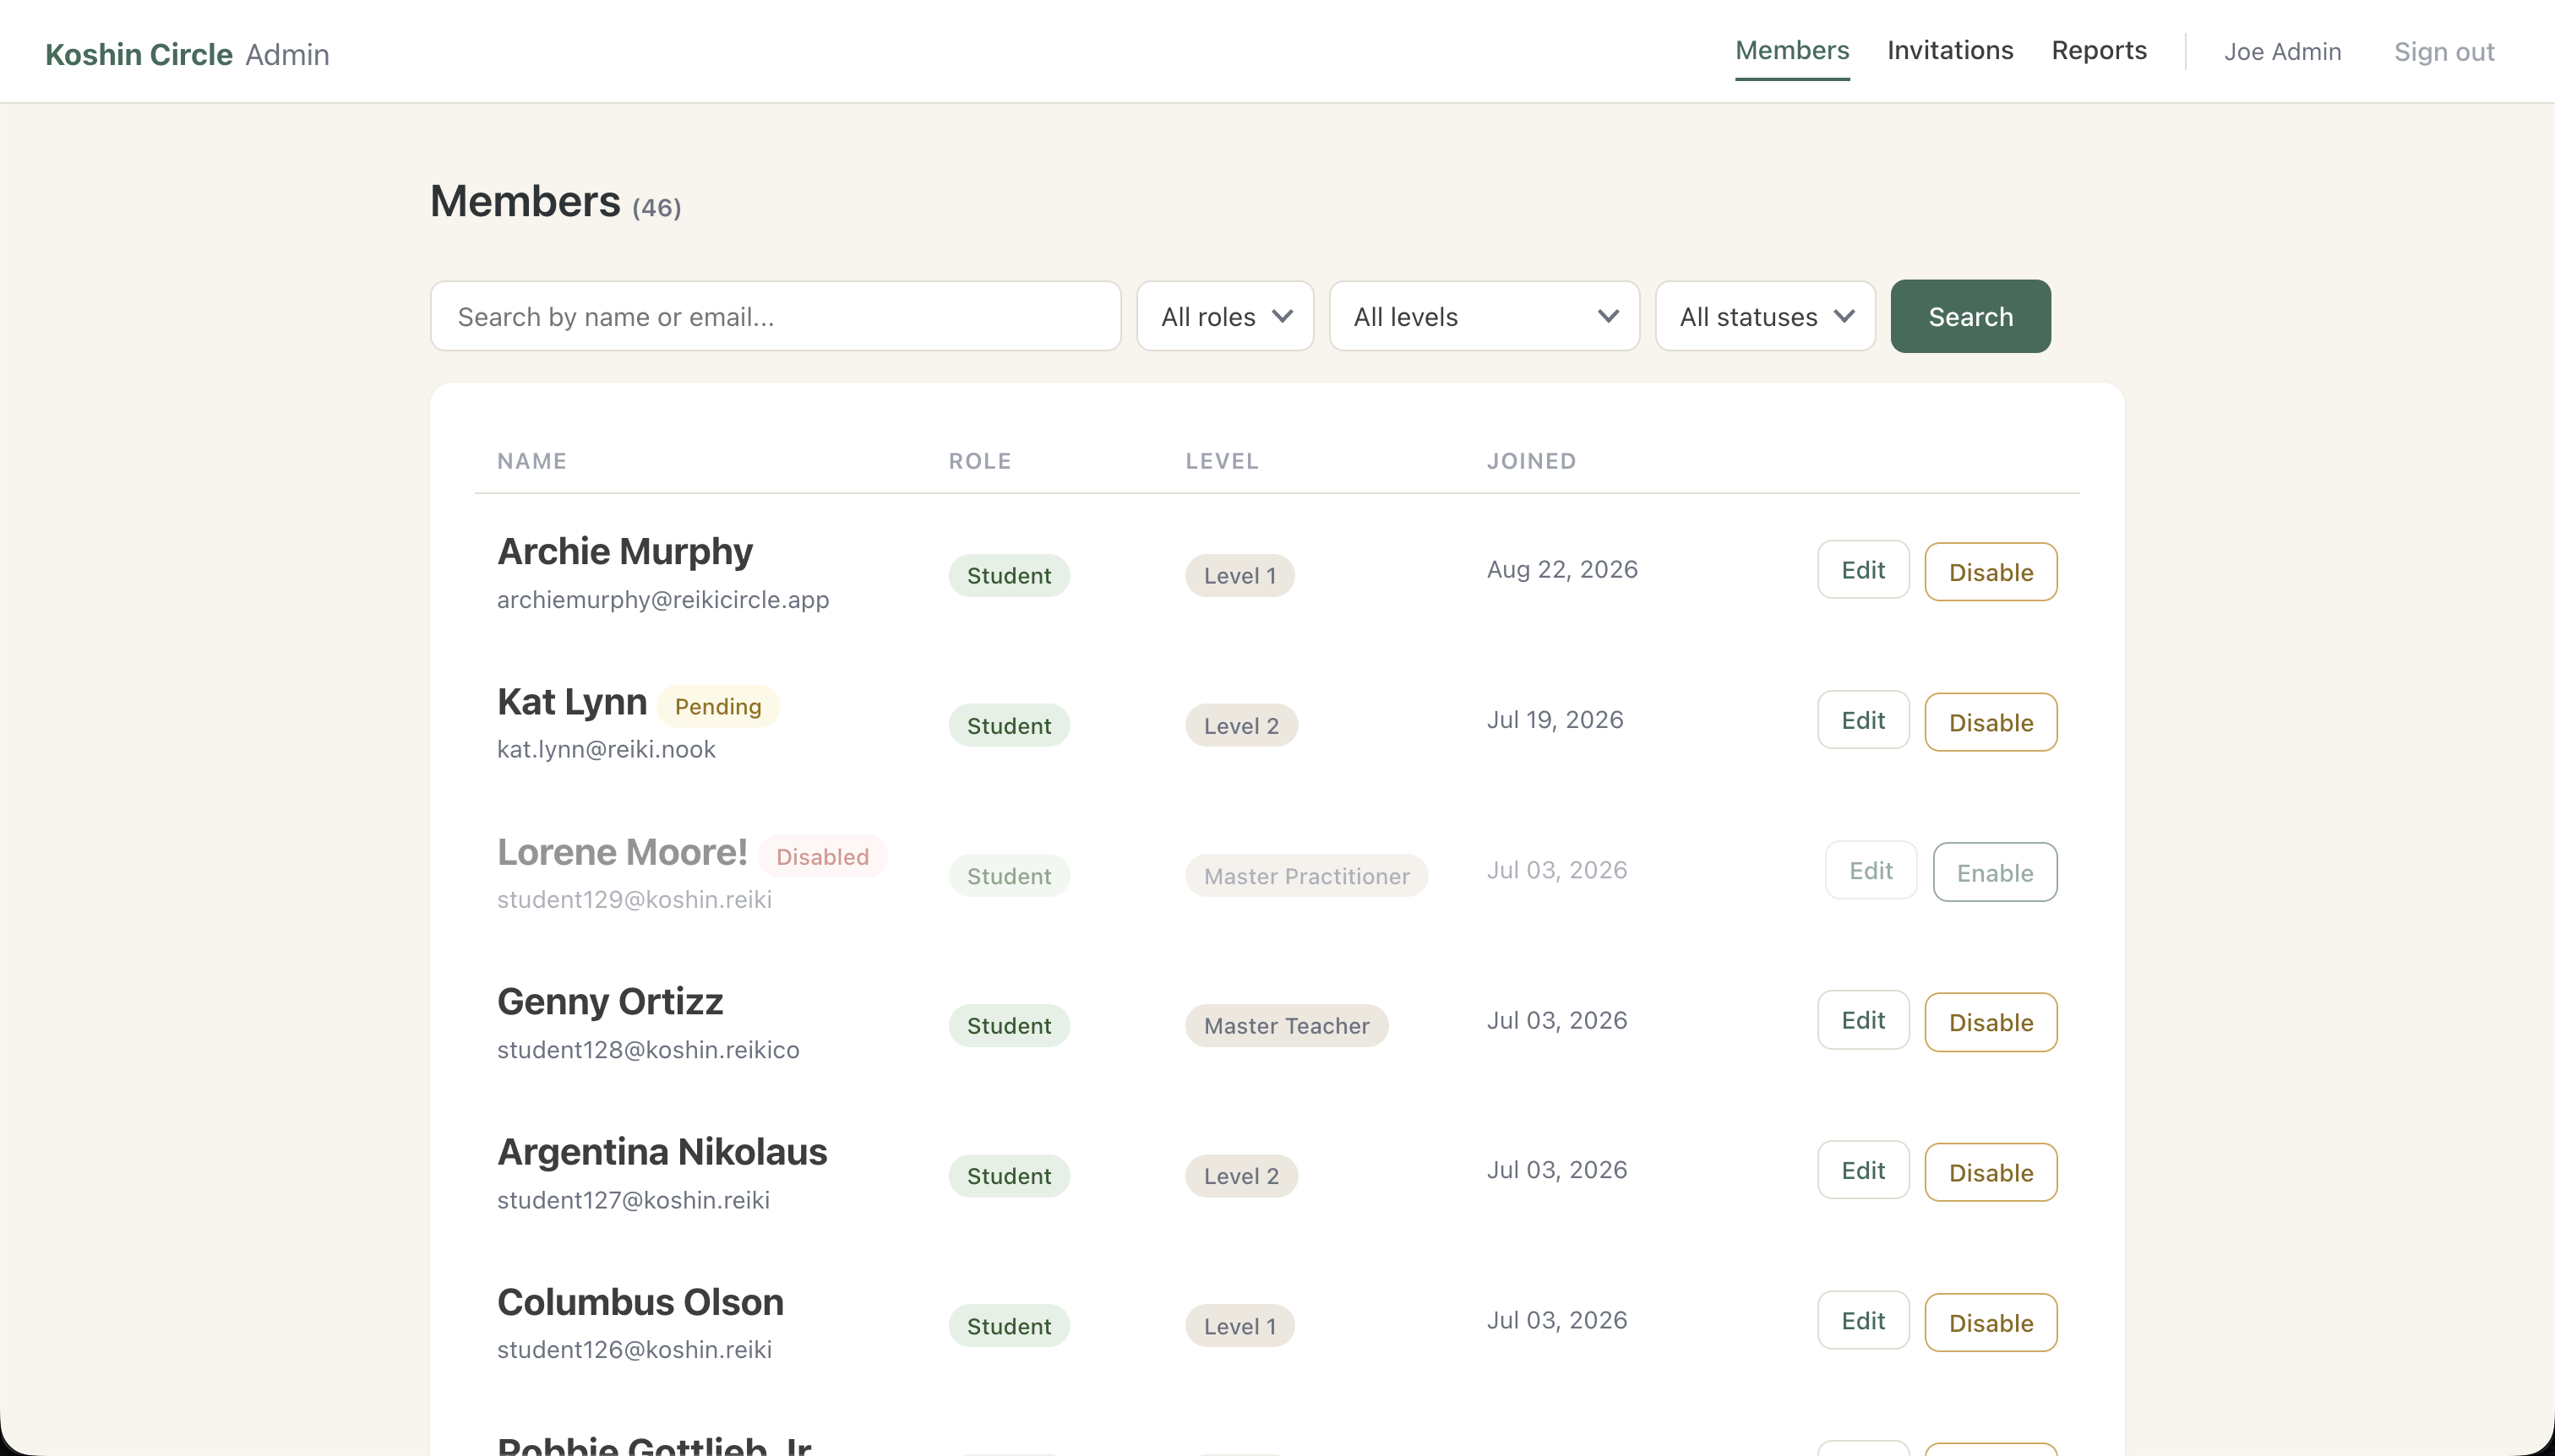2555x1456 pixels.
Task: Edit Columbus Olson's member record
Action: pyautogui.click(x=1863, y=1320)
